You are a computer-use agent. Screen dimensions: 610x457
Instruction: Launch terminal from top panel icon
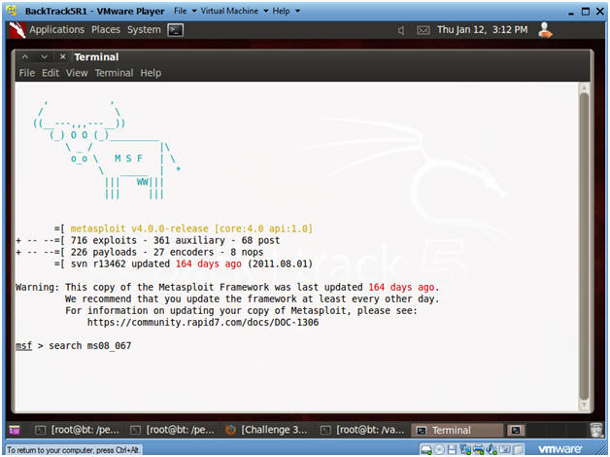coord(176,30)
